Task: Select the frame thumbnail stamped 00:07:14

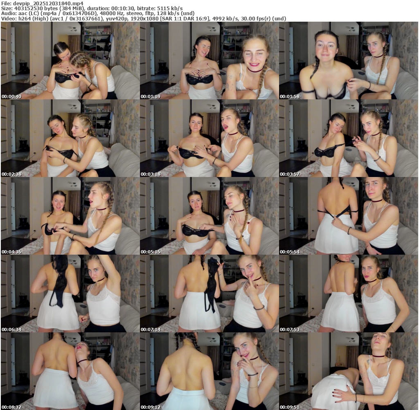Action: (209, 293)
